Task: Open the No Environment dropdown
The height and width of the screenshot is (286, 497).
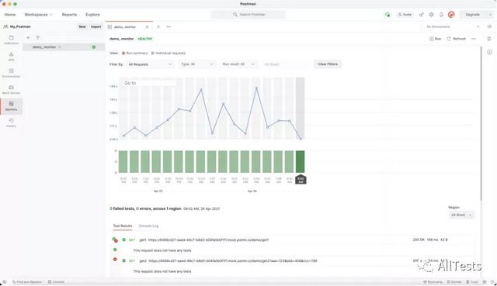Action: tap(453, 26)
